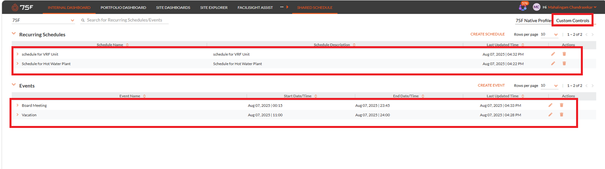Sort events by Last Updated Time

[x=523, y=96]
